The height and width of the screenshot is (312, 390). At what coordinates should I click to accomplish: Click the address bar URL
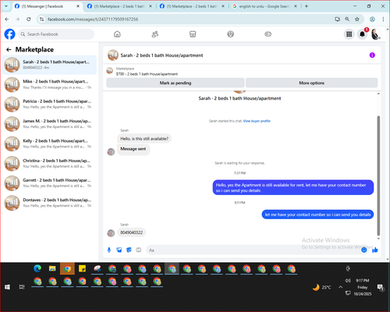pyautogui.click(x=93, y=19)
